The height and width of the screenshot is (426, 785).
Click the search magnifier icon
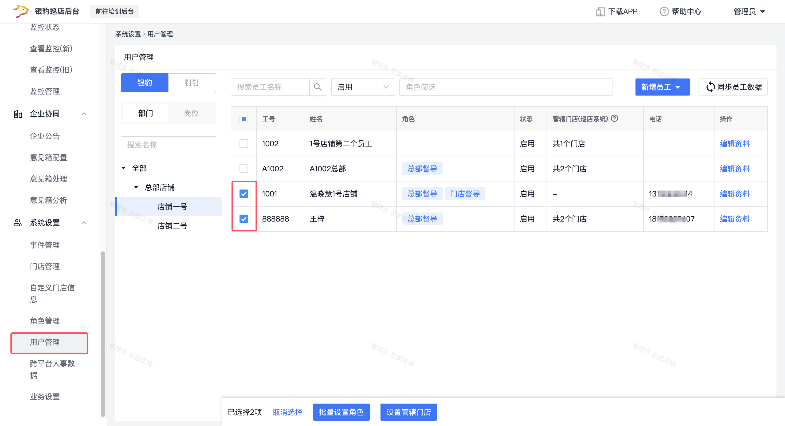tap(317, 87)
